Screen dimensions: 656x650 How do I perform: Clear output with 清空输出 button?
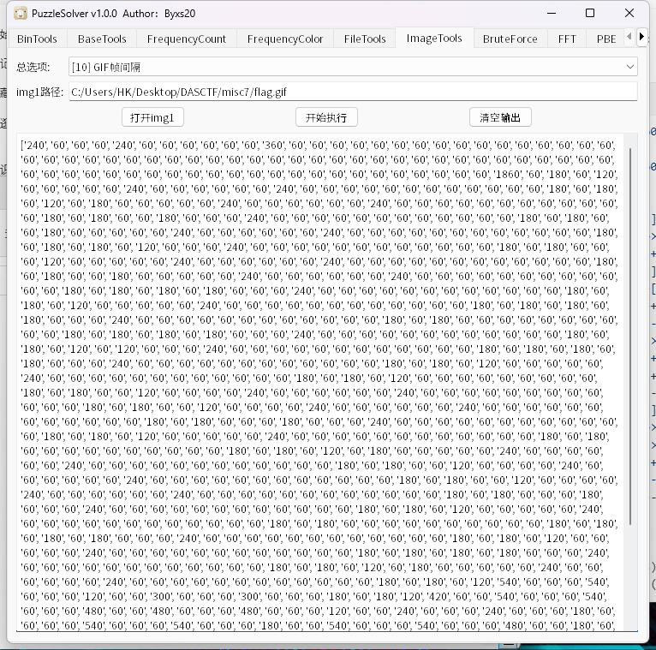pos(500,117)
